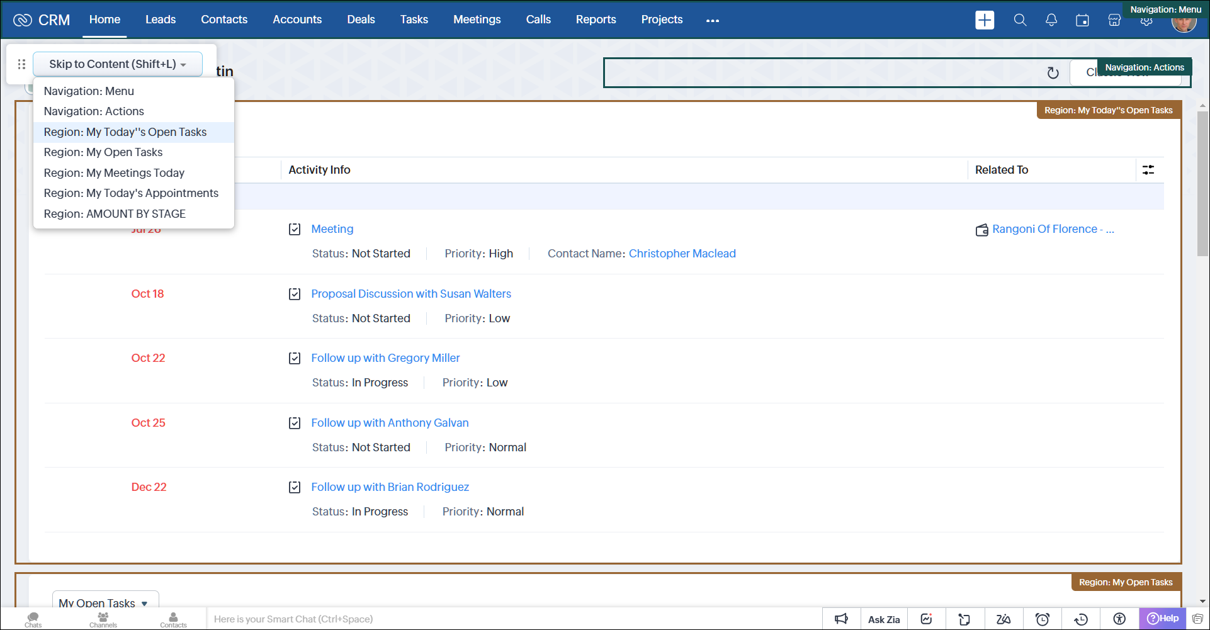Check the Follow up with Brian Rodriguez task box

(295, 487)
